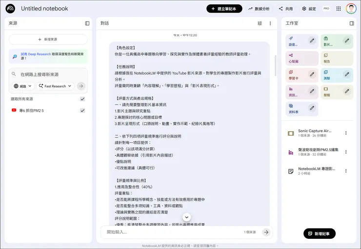The width and height of the screenshot is (361, 249).
Task: Click 新增來源 add source button
Action: pos(48,39)
